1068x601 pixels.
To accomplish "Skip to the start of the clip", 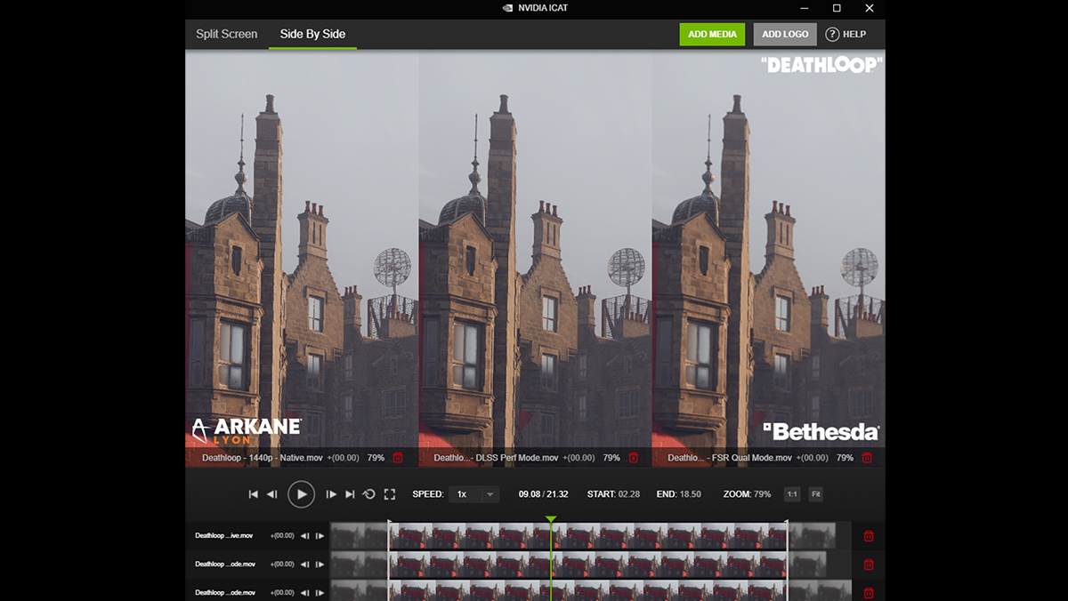I will click(x=254, y=493).
